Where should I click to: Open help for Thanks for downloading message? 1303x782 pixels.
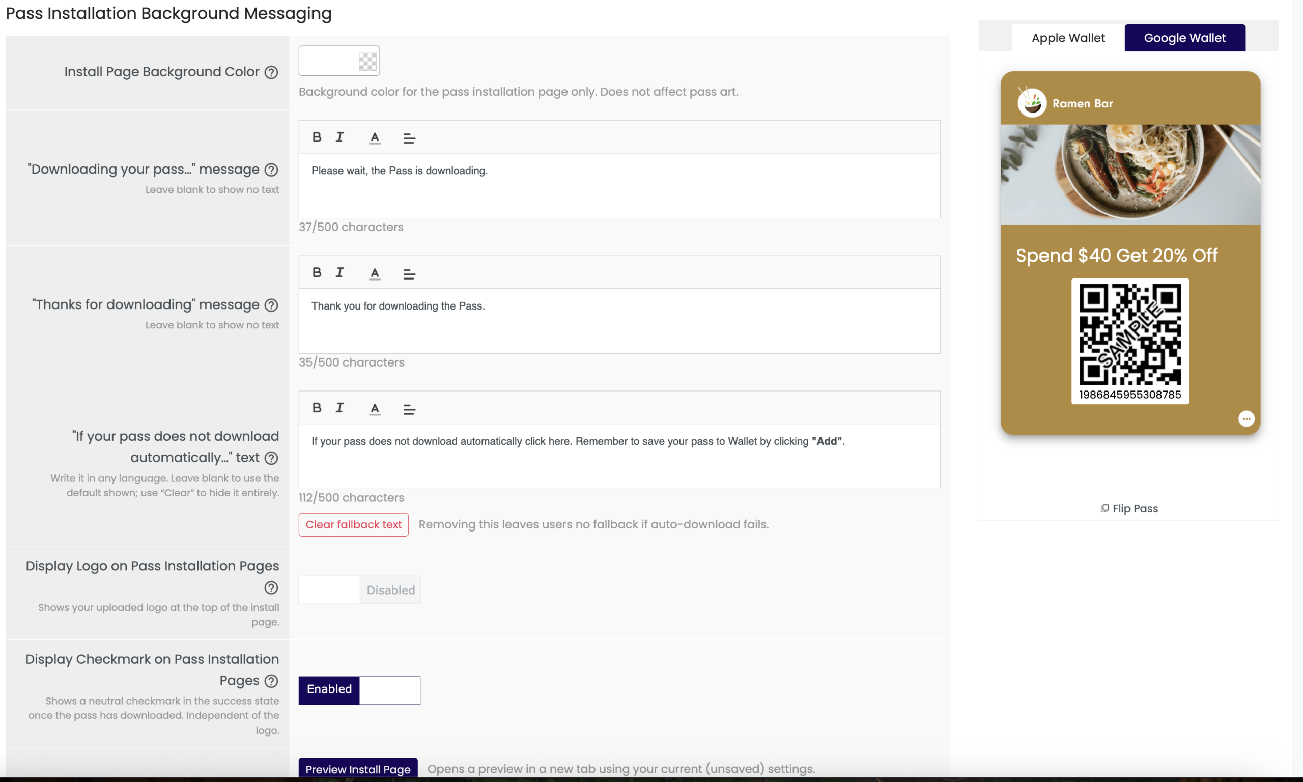271,305
